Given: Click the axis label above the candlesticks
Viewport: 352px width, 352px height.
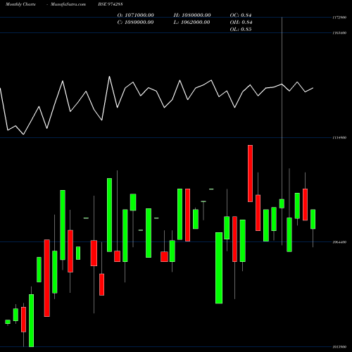Looking at the screenshot, I should coord(339,138).
